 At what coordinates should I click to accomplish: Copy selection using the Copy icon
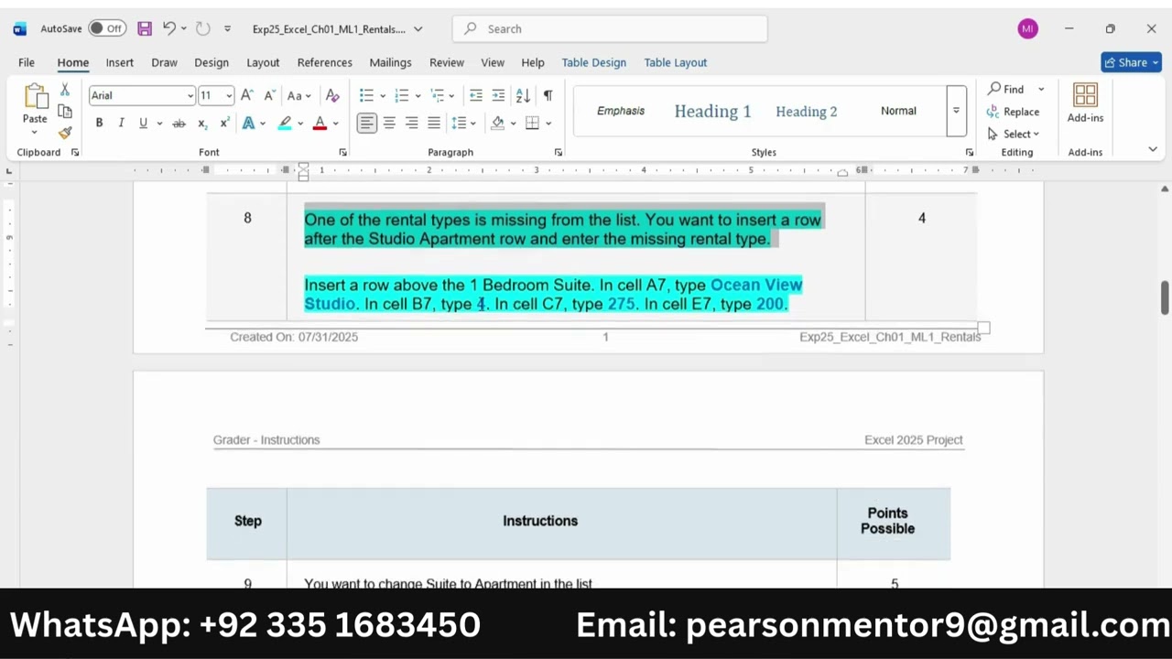[64, 111]
